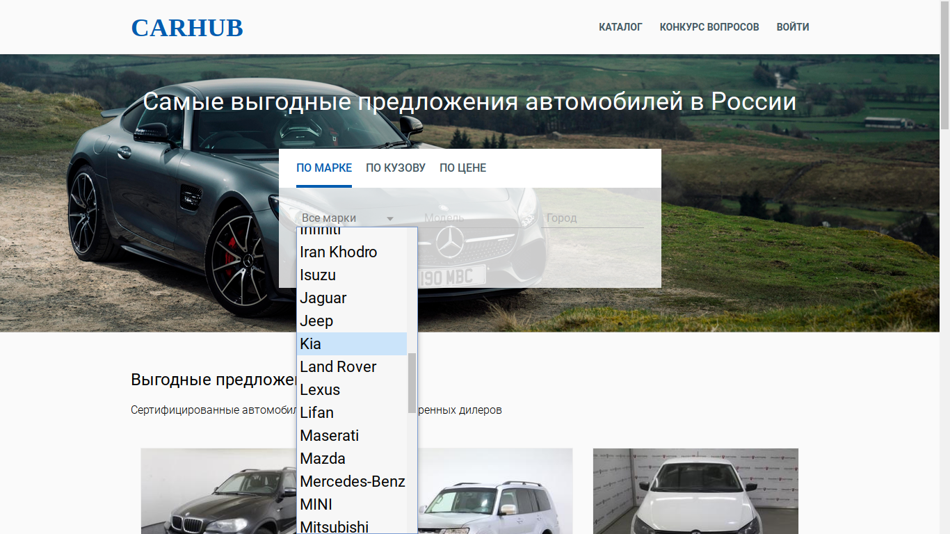950x534 pixels.
Task: Click the ВОЙТИ login link
Action: tap(792, 27)
